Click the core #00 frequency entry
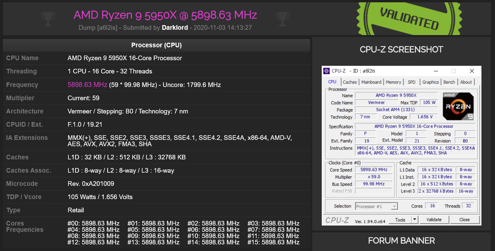This screenshot has width=495, height=251. [x=93, y=223]
